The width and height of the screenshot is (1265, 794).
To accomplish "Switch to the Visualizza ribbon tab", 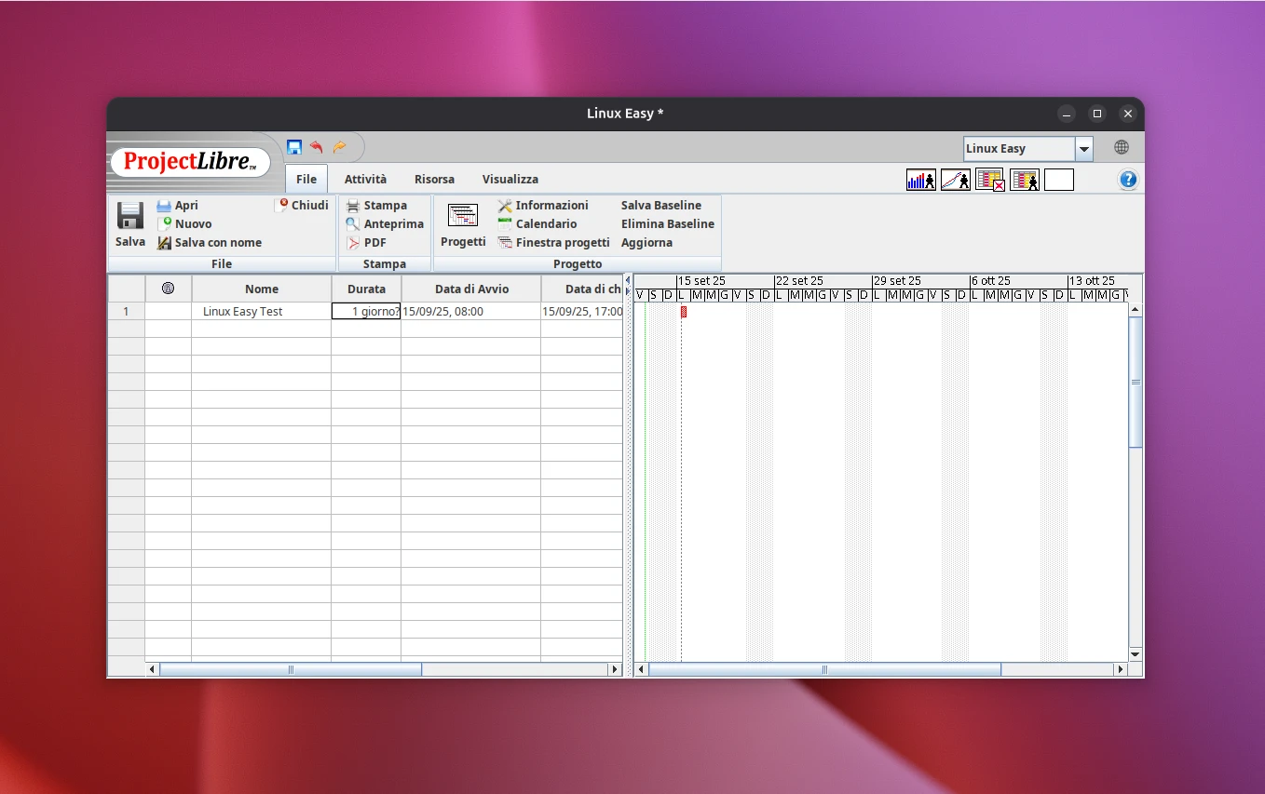I will (x=510, y=179).
